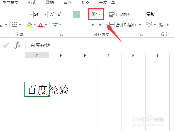This screenshot has height=131, width=174.
Task: Open the 页面布局 tab
Action: [10, 2]
